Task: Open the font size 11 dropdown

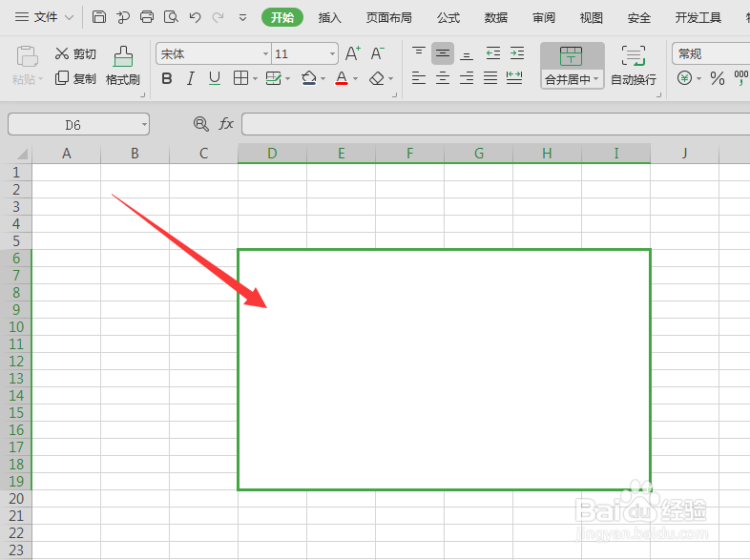Action: click(x=332, y=54)
